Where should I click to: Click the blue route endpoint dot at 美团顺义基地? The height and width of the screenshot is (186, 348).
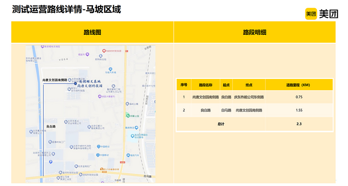pyautogui.click(x=75, y=84)
